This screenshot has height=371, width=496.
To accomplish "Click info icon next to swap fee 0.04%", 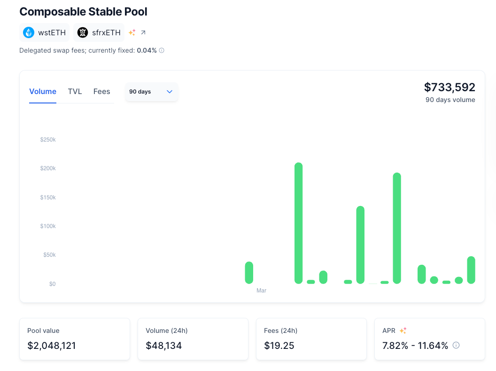I will point(162,50).
